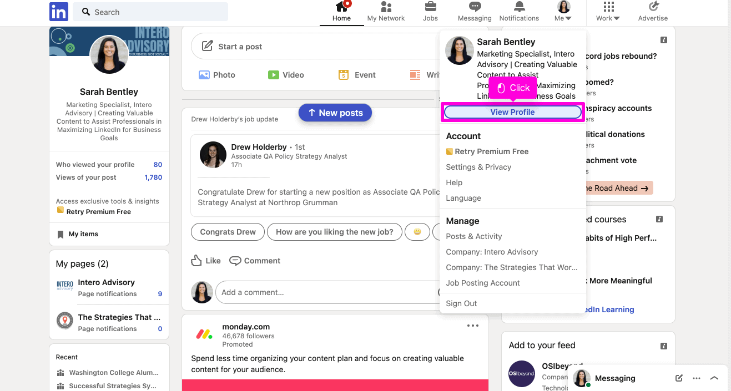Click the Comment speech bubble icon
Screen dimensions: 731x391
(x=235, y=261)
